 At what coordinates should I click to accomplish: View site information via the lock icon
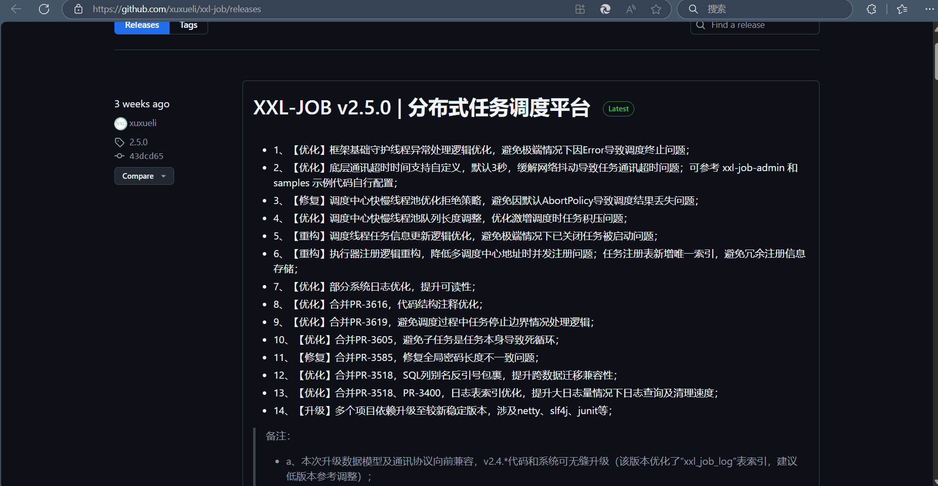[78, 9]
